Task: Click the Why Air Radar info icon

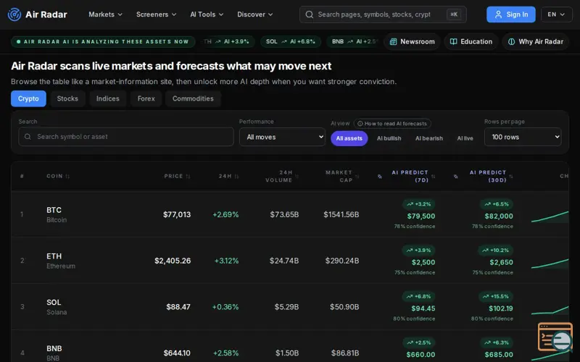Action: coord(512,42)
